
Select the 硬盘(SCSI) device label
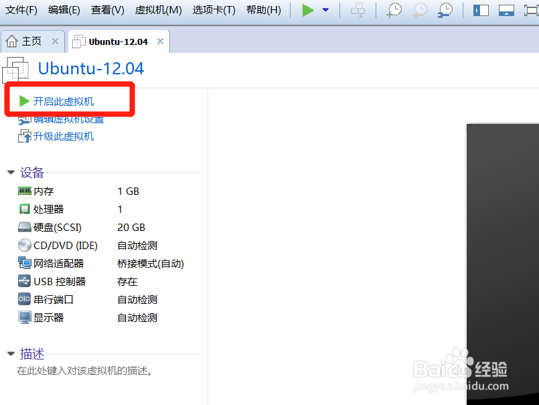click(x=58, y=227)
